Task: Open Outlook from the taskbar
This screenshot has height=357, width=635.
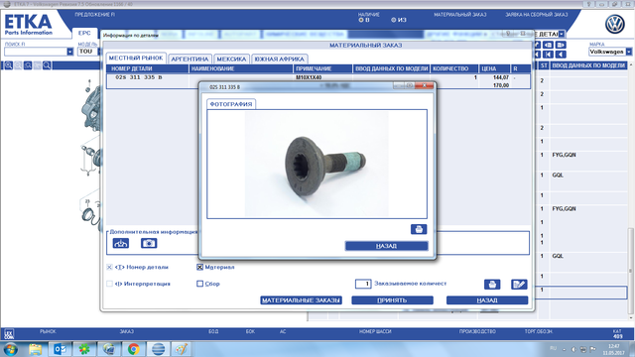Action: click(x=60, y=349)
